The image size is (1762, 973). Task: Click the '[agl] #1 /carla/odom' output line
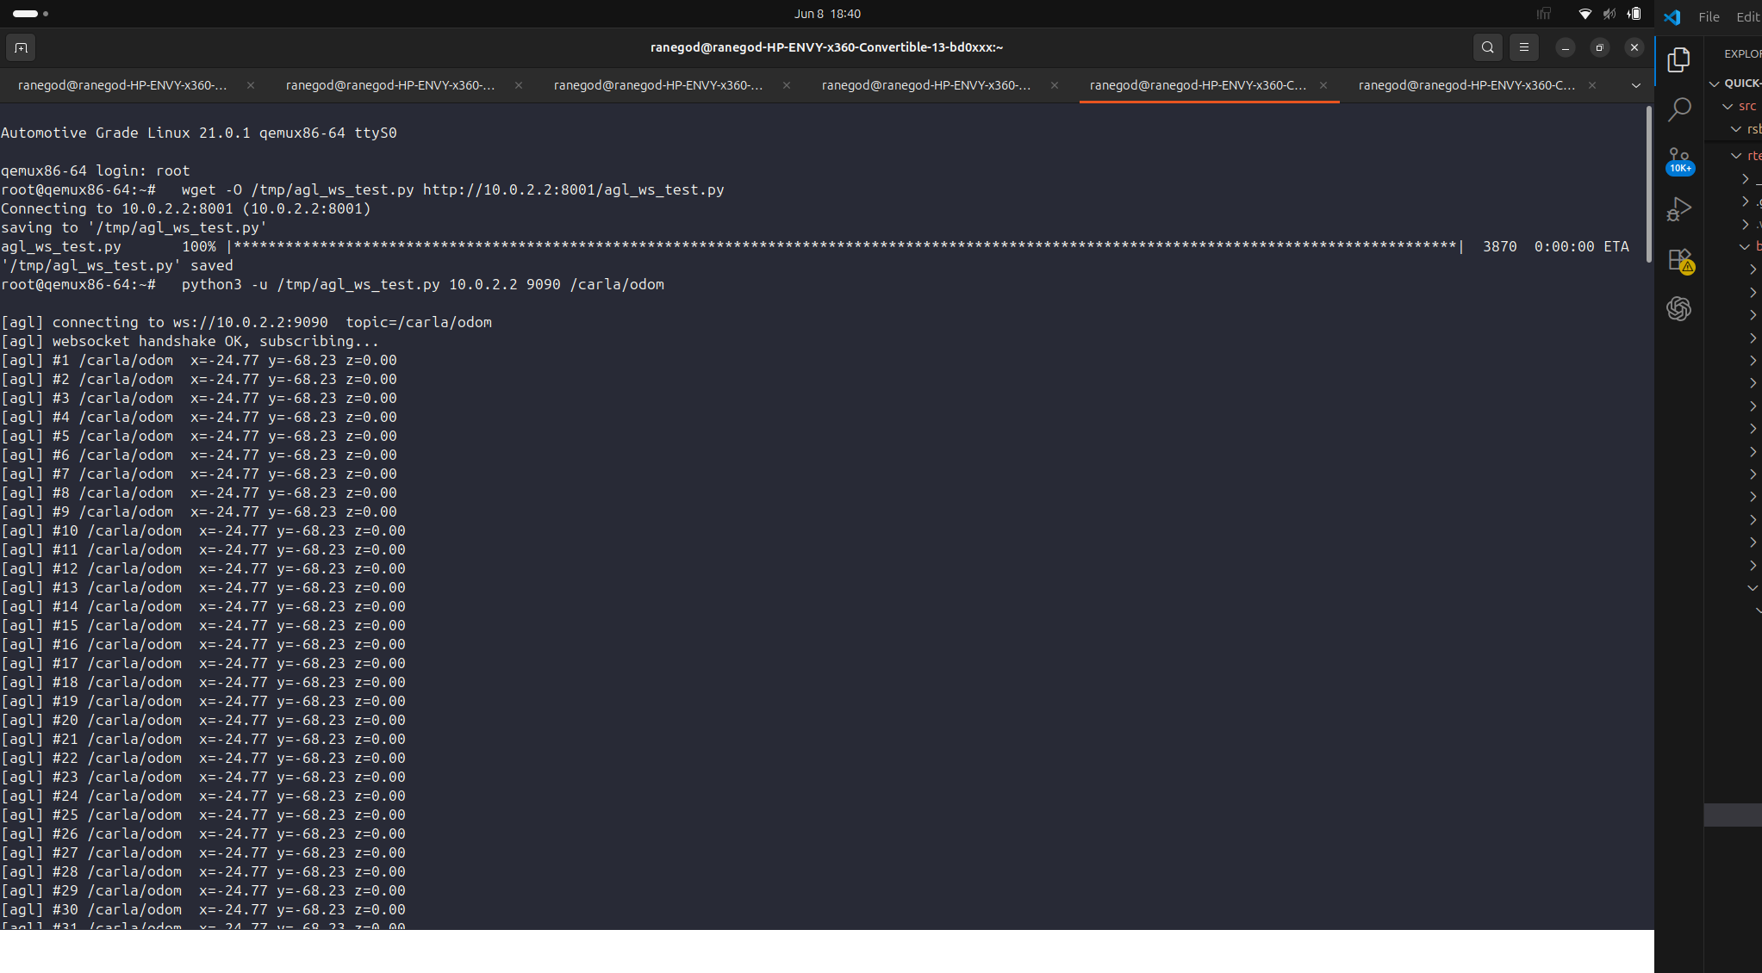199,360
